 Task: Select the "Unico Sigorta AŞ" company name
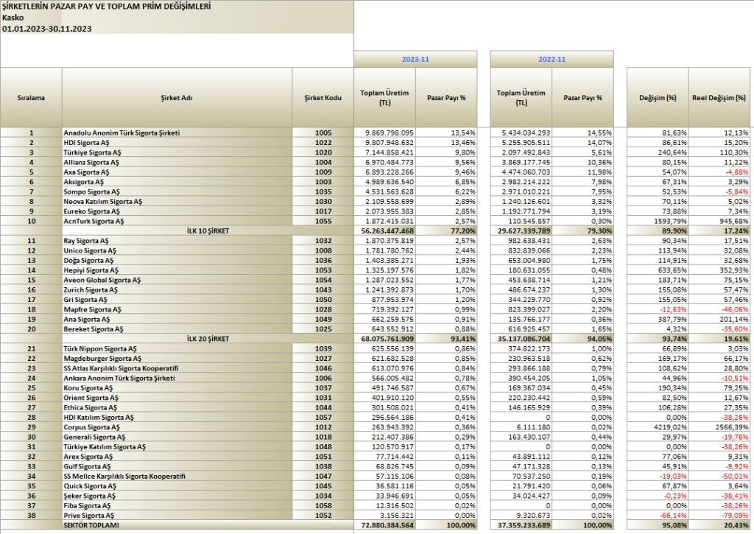coord(90,250)
